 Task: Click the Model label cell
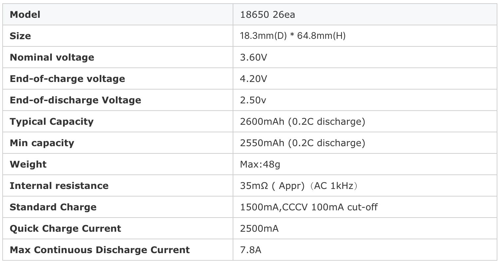(x=118, y=14)
